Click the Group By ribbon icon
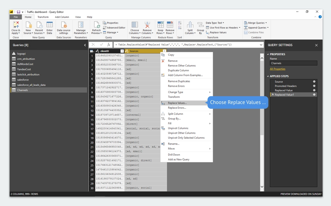The width and height of the screenshot is (331, 206). 200,25
